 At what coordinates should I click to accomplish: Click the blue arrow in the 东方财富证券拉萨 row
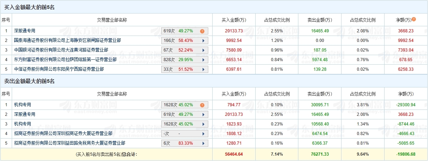[203, 60]
